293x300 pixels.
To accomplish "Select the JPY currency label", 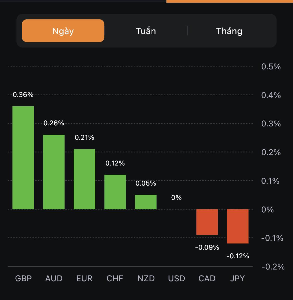I will 238,278.
